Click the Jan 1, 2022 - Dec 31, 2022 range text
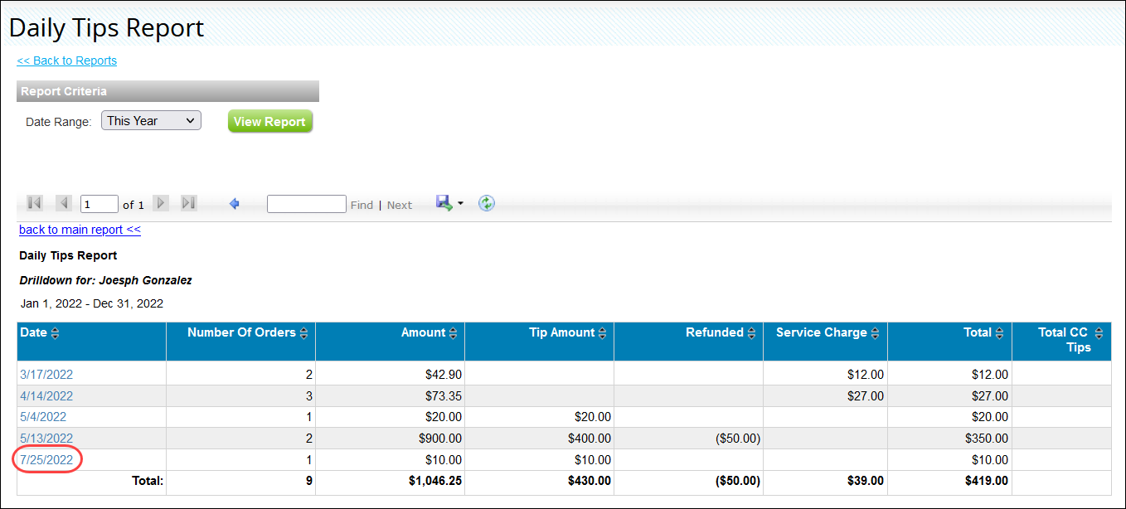 pyautogui.click(x=91, y=303)
